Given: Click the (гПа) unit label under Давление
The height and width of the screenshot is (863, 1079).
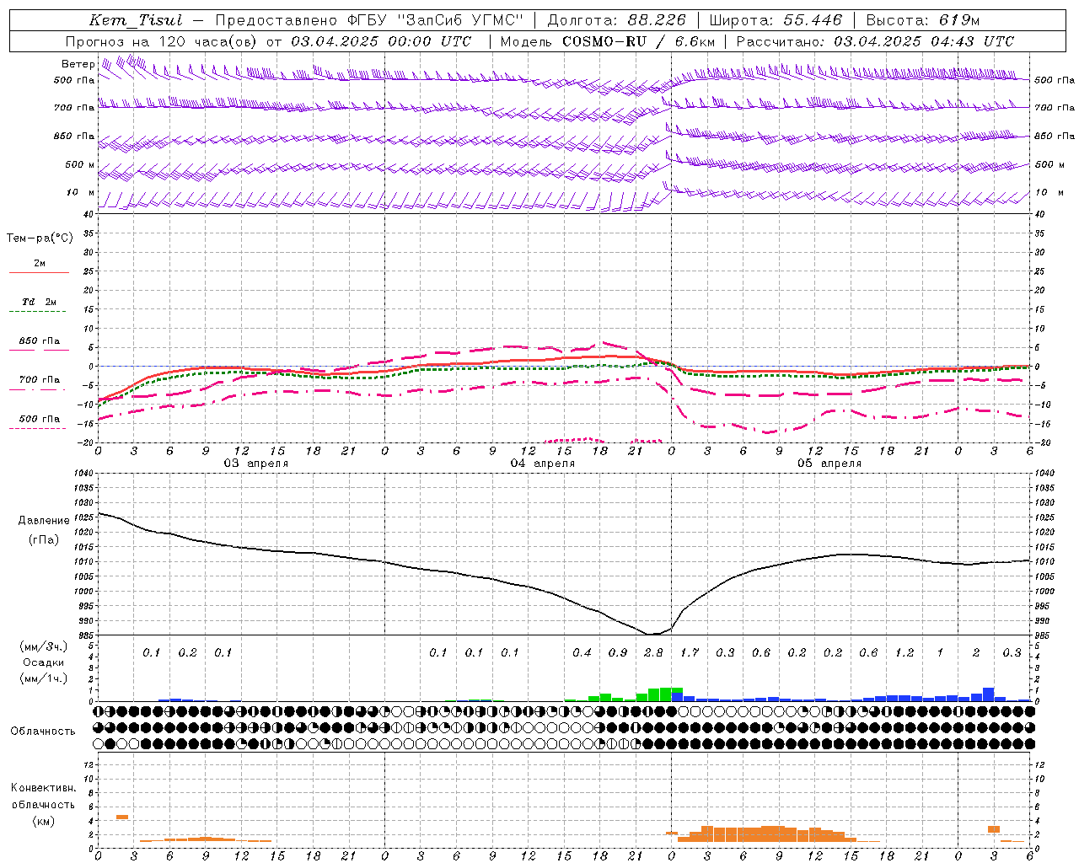Looking at the screenshot, I should pyautogui.click(x=44, y=540).
